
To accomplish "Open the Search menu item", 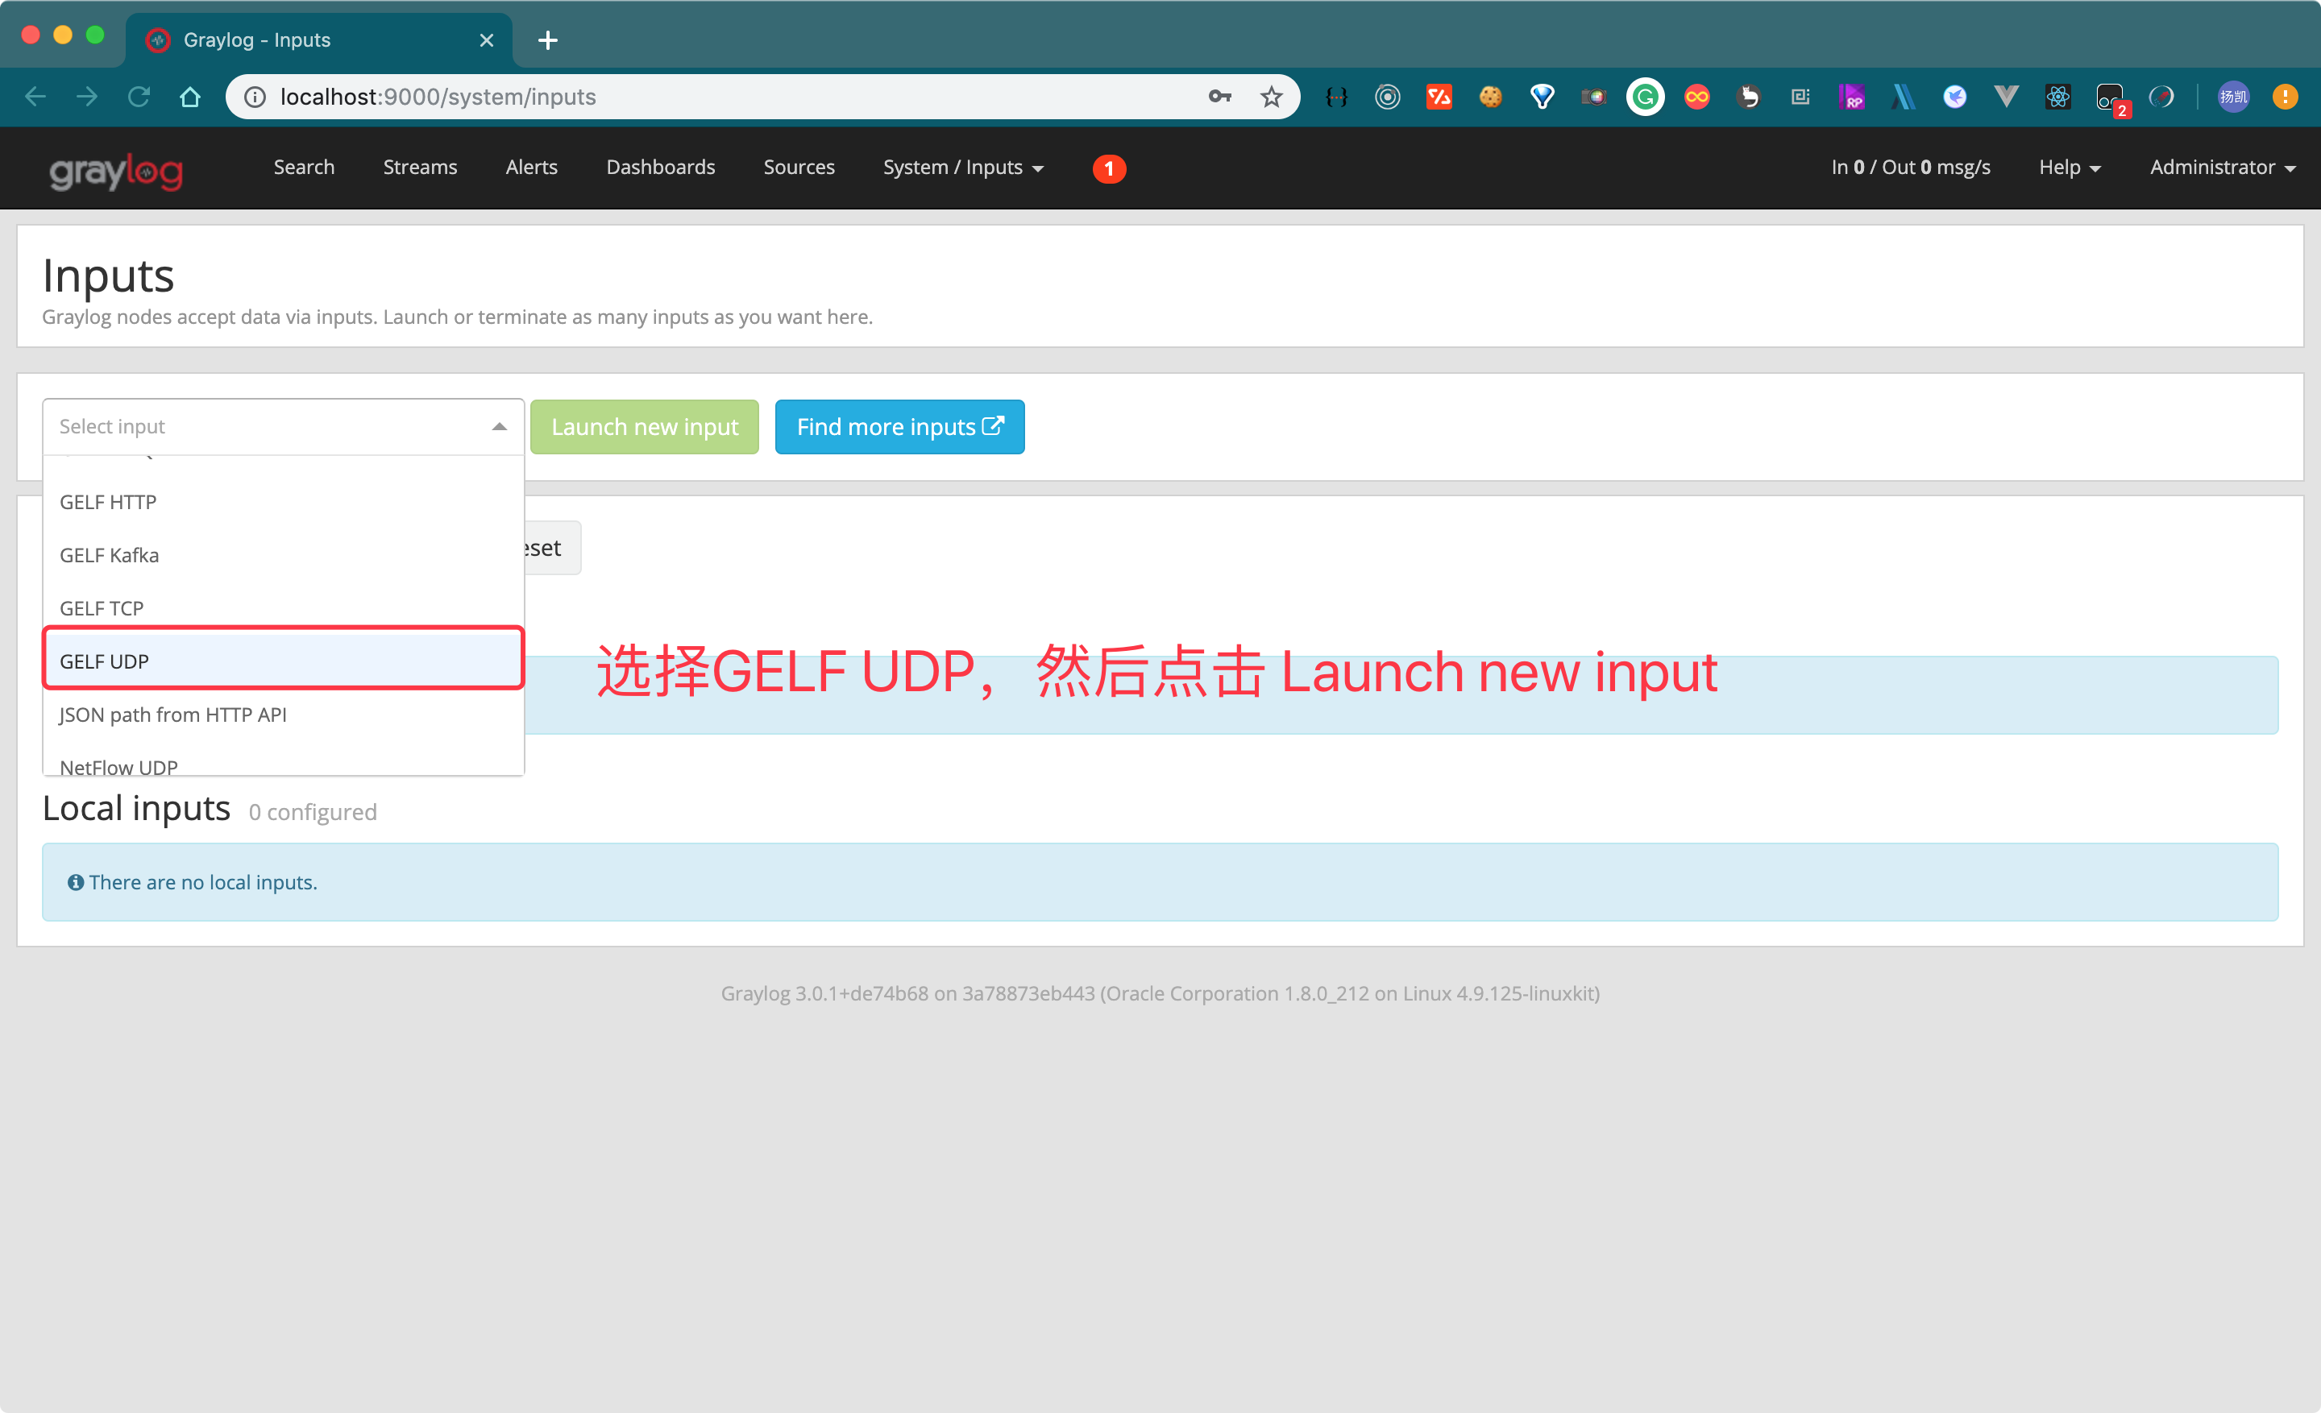I will tap(303, 168).
